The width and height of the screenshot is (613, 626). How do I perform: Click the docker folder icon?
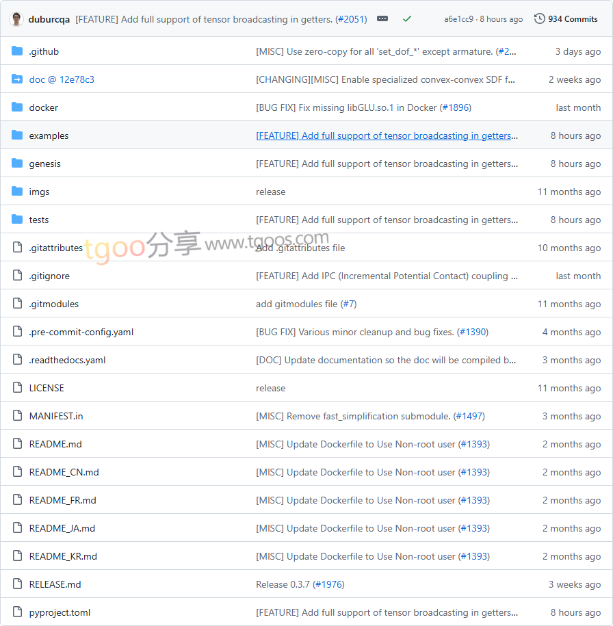click(x=17, y=107)
